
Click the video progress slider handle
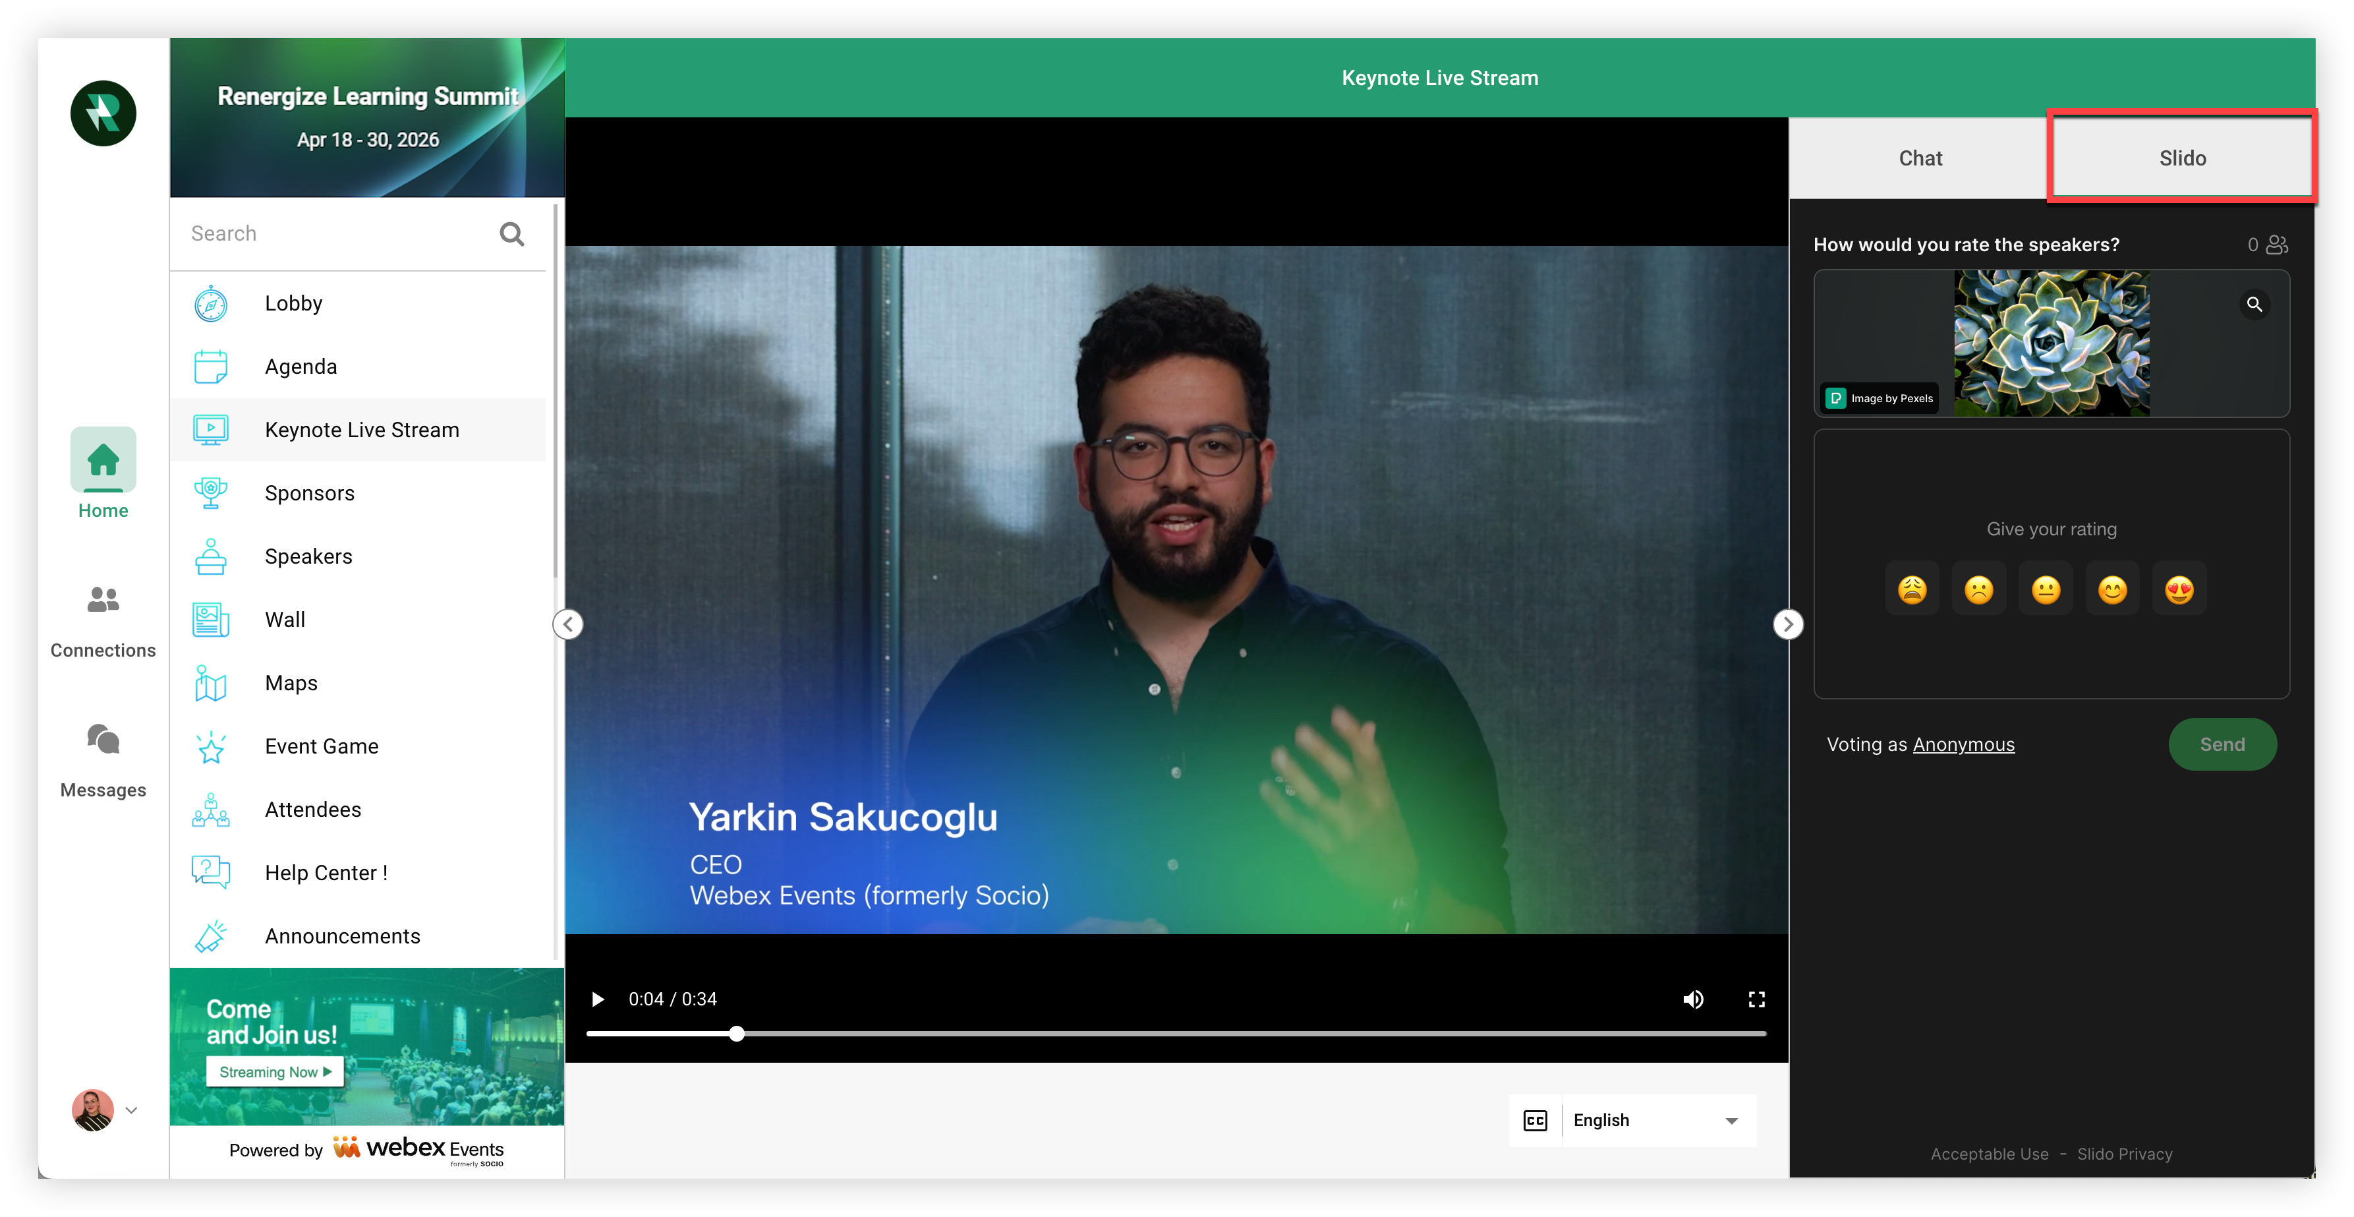pos(737,1034)
